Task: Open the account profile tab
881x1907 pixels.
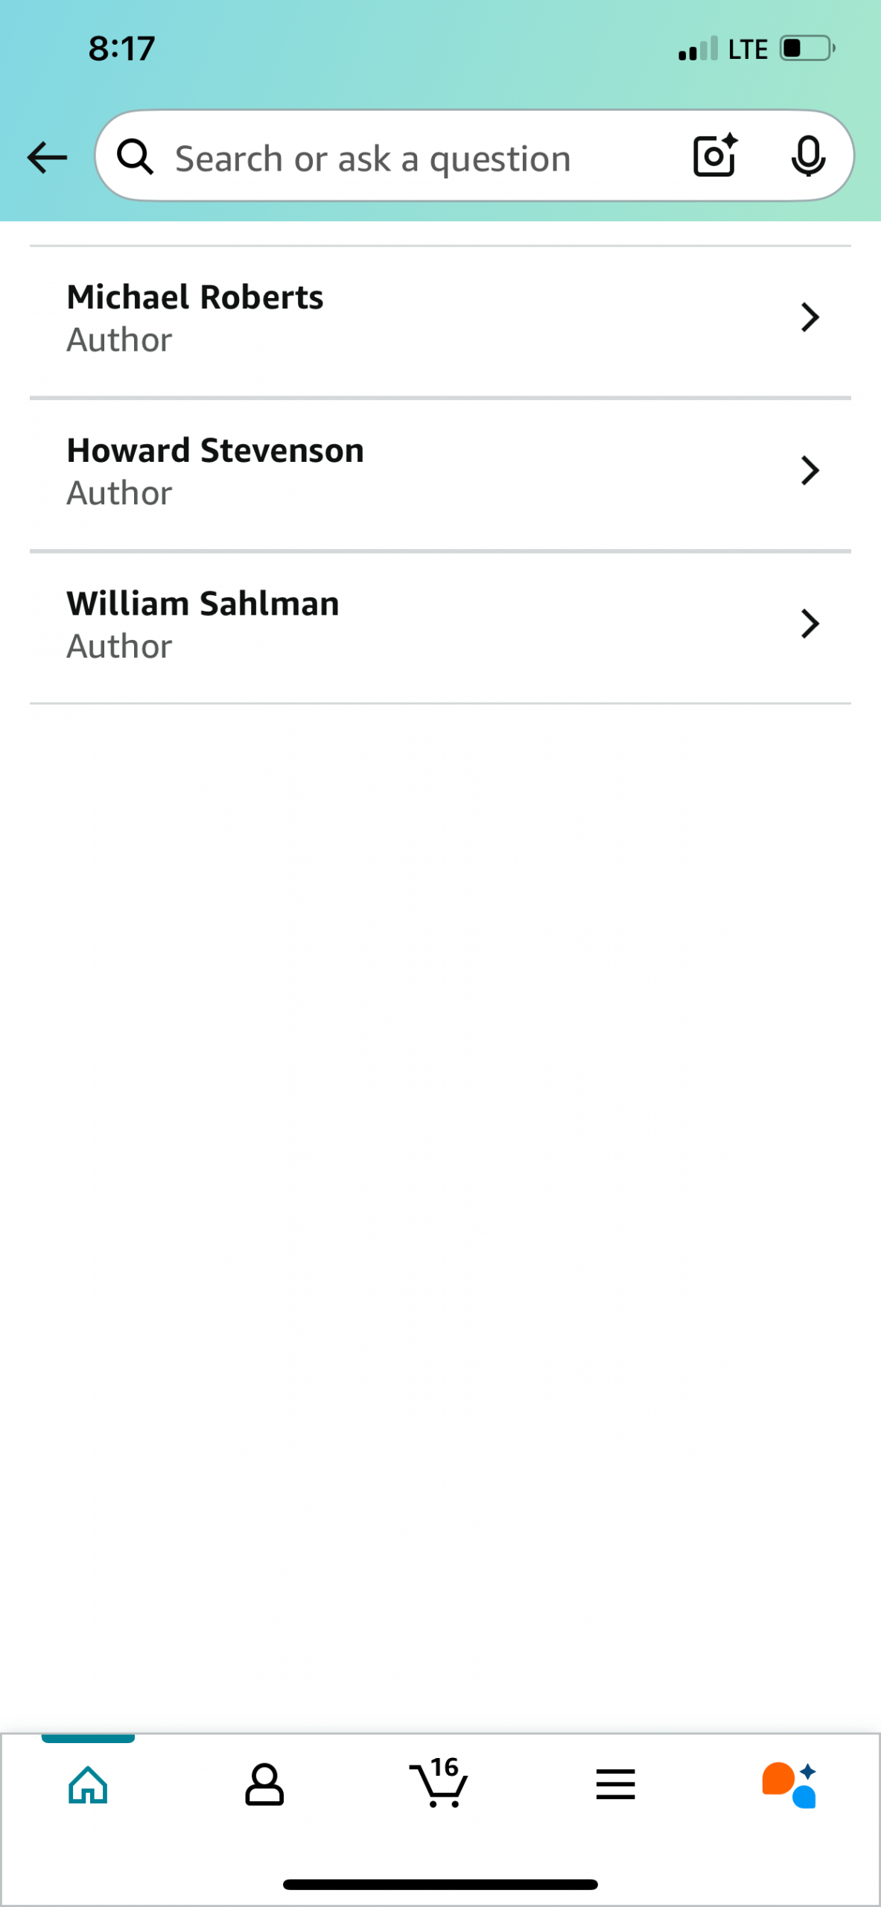Action: click(x=264, y=1785)
